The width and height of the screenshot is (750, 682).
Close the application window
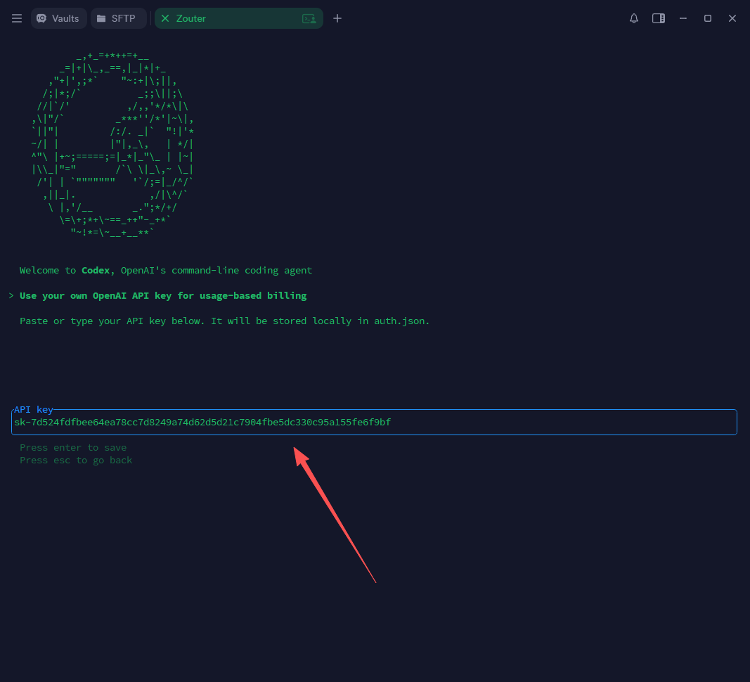coord(732,18)
